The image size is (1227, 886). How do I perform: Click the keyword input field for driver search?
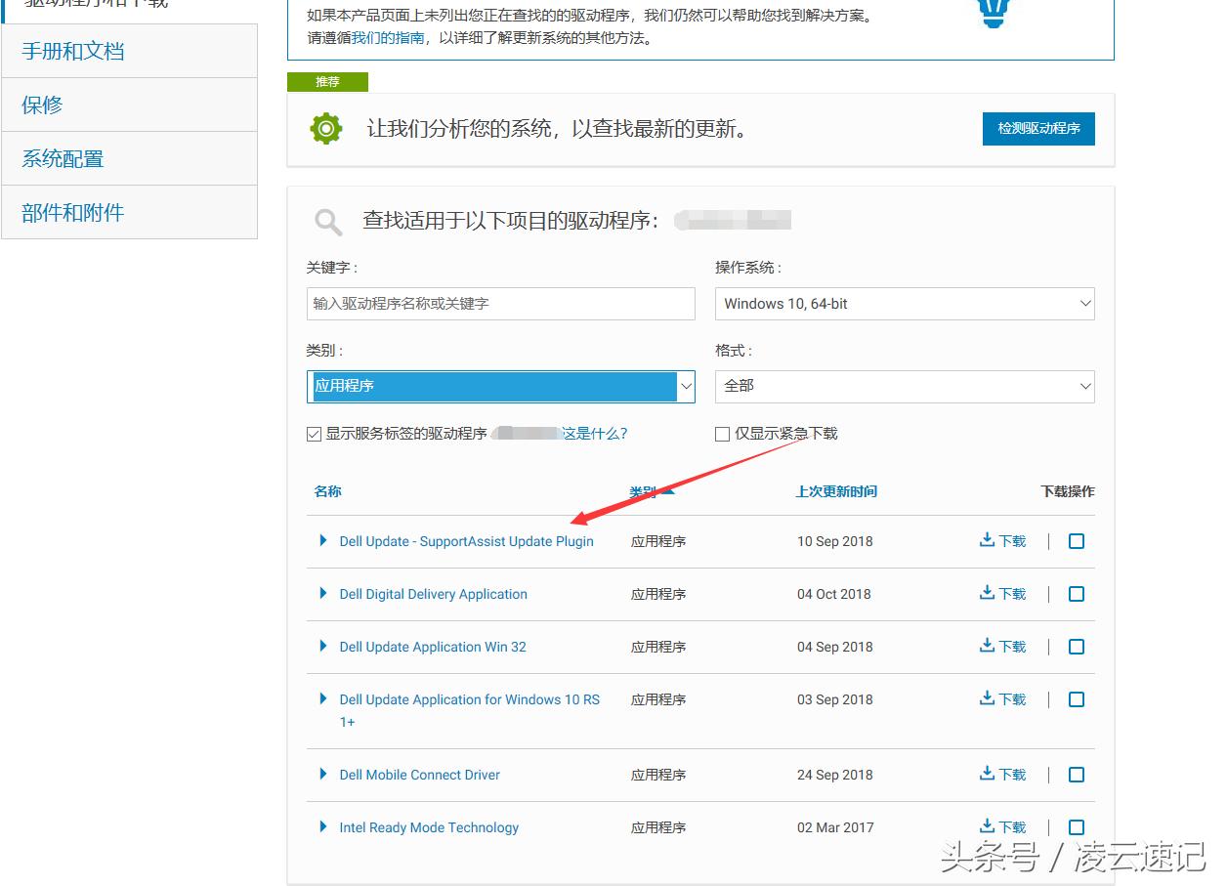tap(500, 304)
